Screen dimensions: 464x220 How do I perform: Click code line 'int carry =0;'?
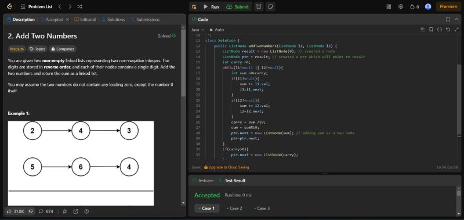coord(237,62)
